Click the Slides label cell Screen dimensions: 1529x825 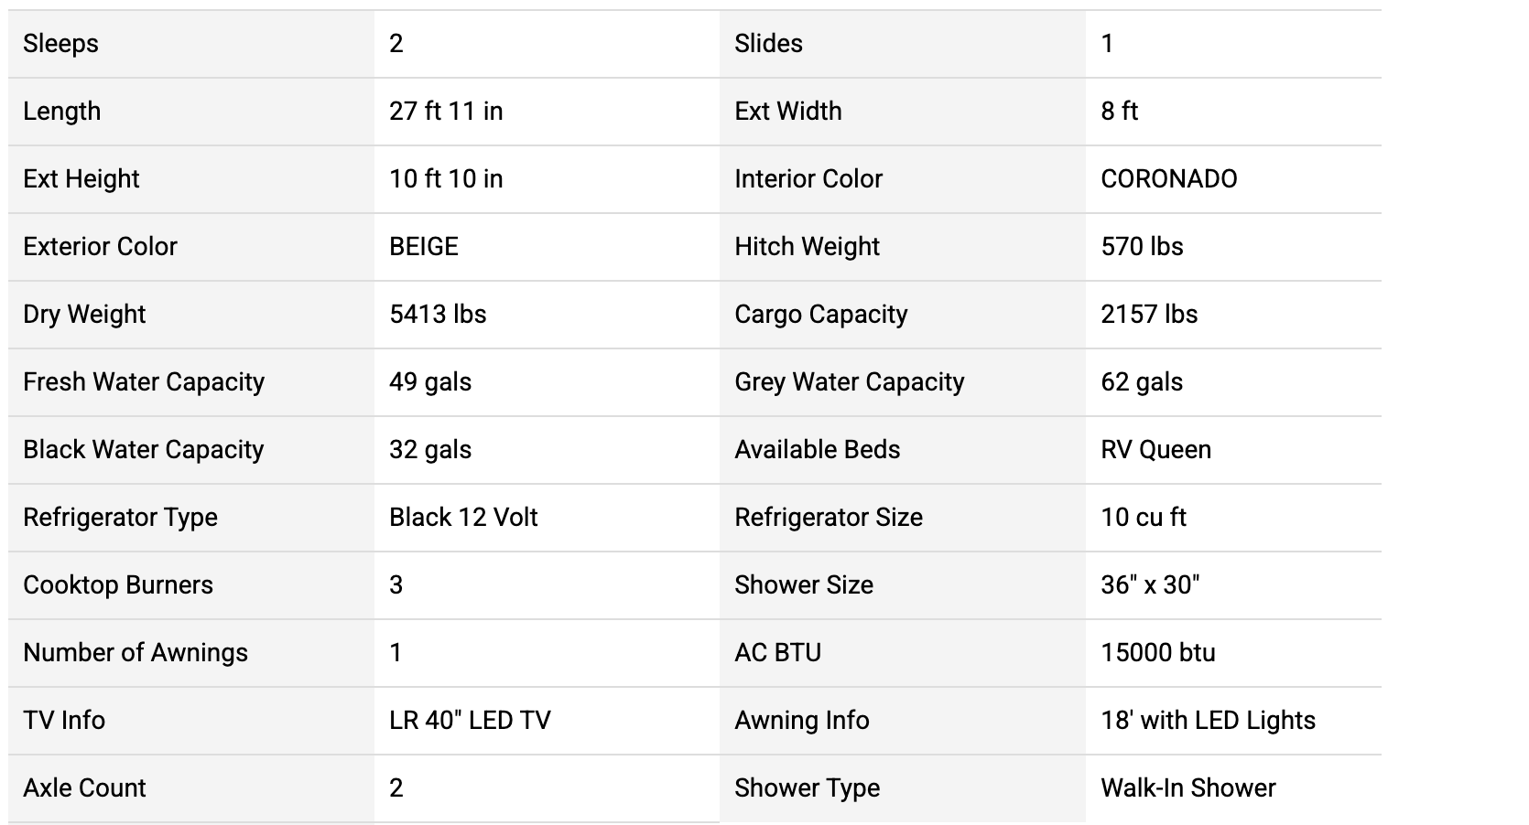pyautogui.click(x=768, y=44)
